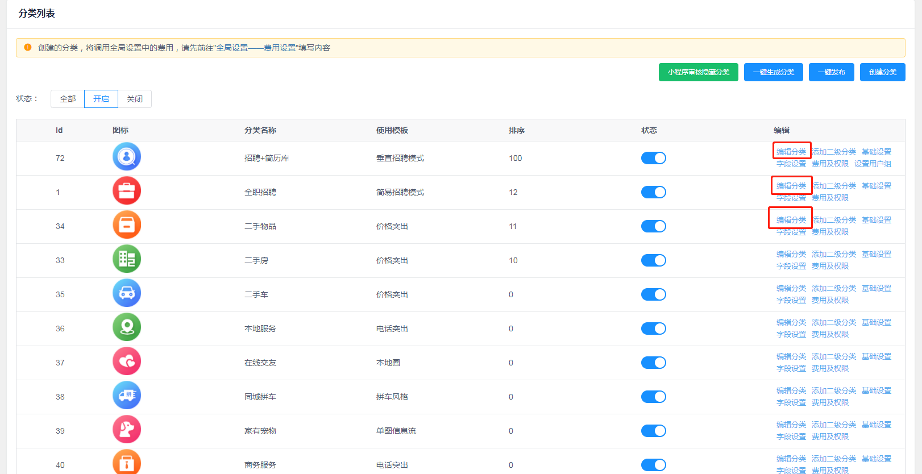Toggle status switch for 招聘+简历库

click(654, 158)
